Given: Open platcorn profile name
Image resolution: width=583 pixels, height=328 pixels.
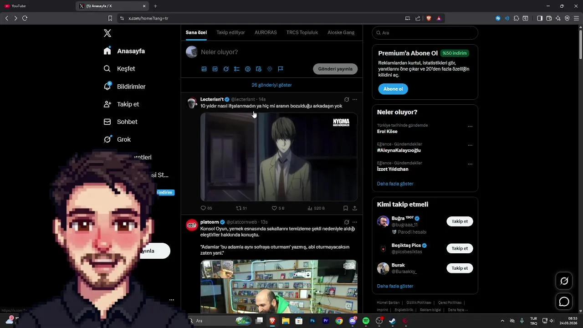Looking at the screenshot, I should (x=210, y=222).
